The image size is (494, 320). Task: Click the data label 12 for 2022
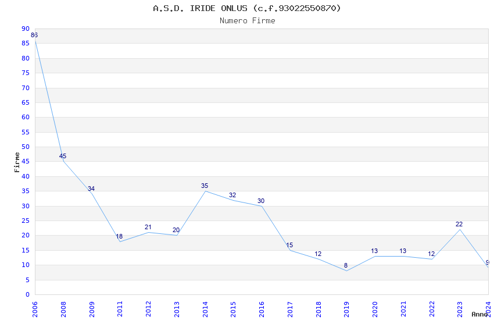[431, 254]
